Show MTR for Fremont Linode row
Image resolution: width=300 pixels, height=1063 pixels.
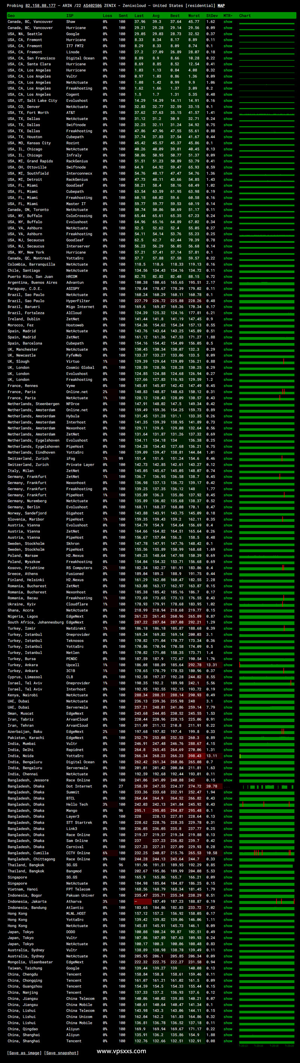pos(228,52)
